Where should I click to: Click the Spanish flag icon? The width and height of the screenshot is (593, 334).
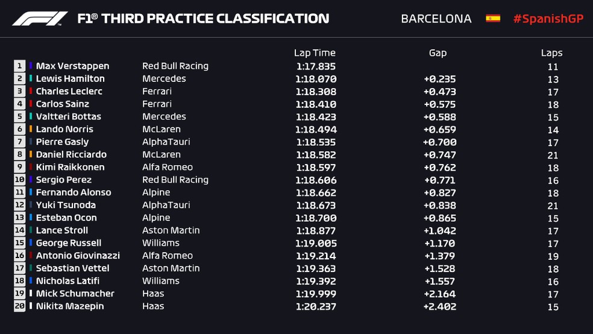(x=493, y=18)
